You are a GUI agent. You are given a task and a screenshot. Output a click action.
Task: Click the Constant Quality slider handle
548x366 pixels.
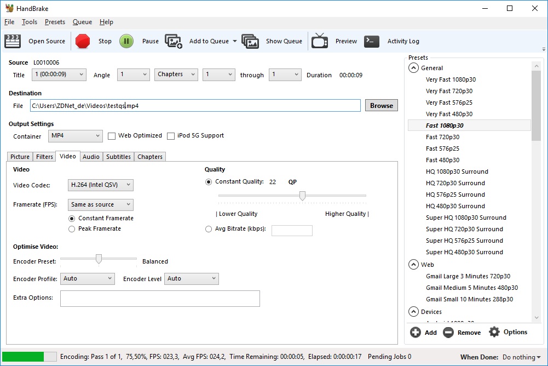[x=302, y=196]
